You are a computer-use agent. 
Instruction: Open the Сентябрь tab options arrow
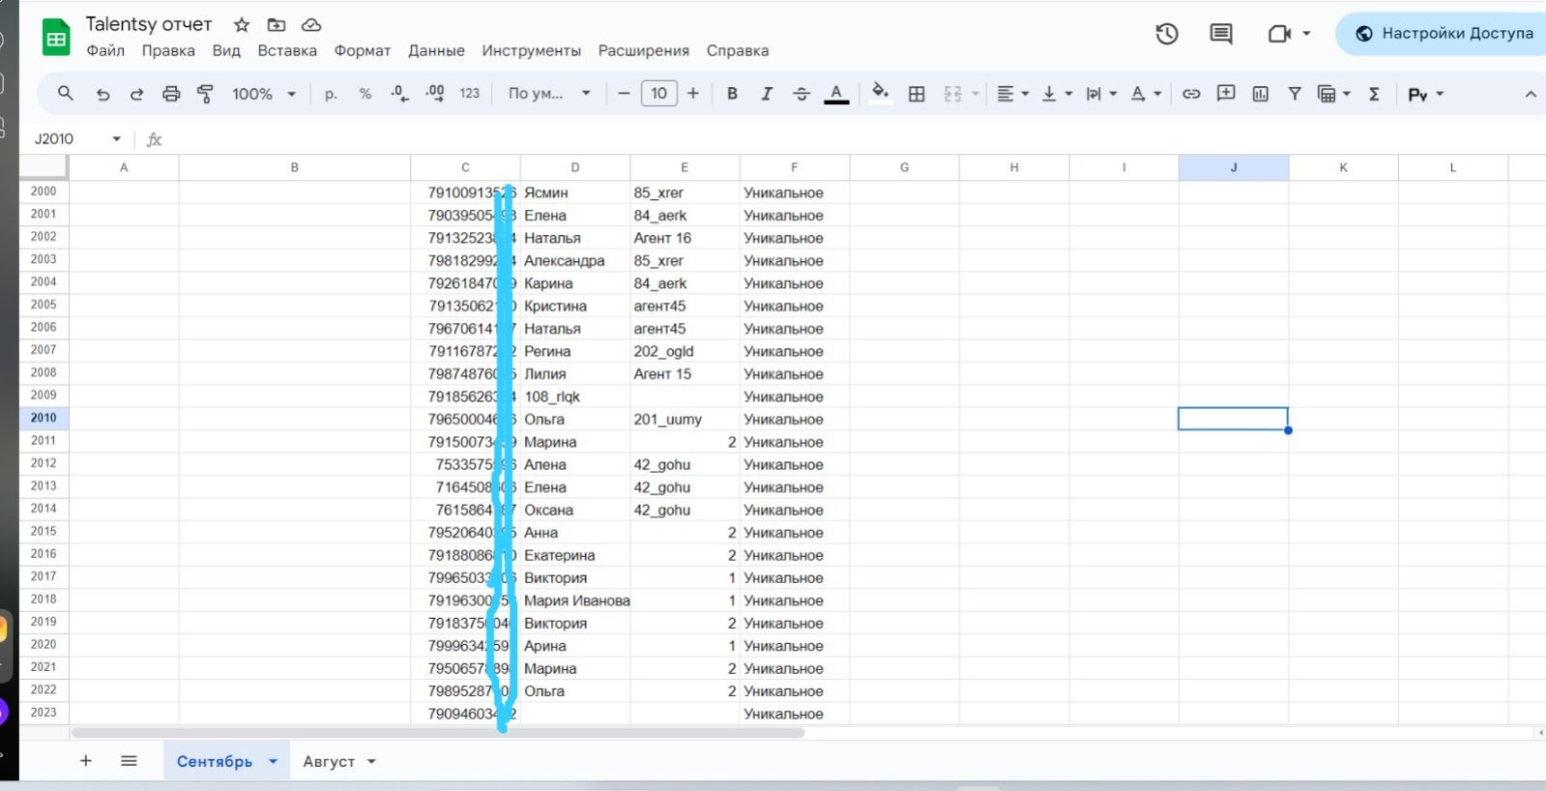click(x=273, y=762)
